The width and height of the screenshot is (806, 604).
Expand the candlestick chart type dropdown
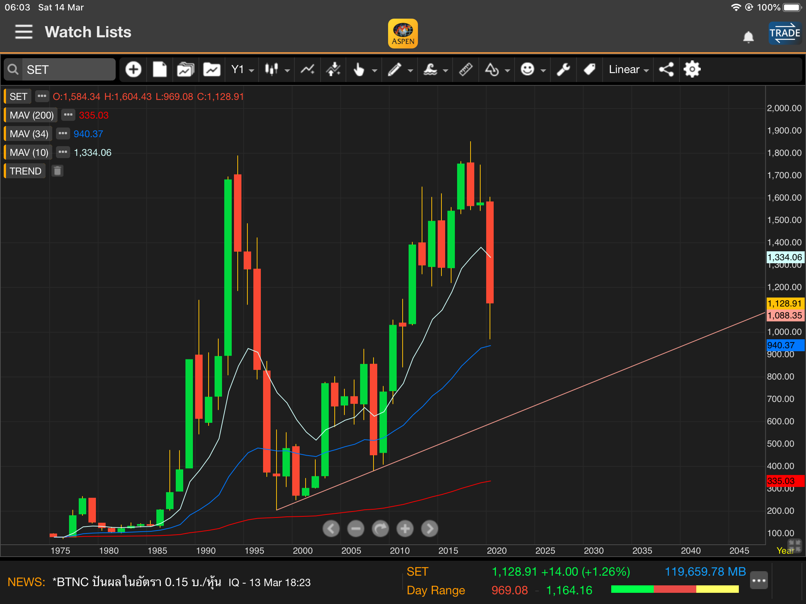pyautogui.click(x=277, y=69)
